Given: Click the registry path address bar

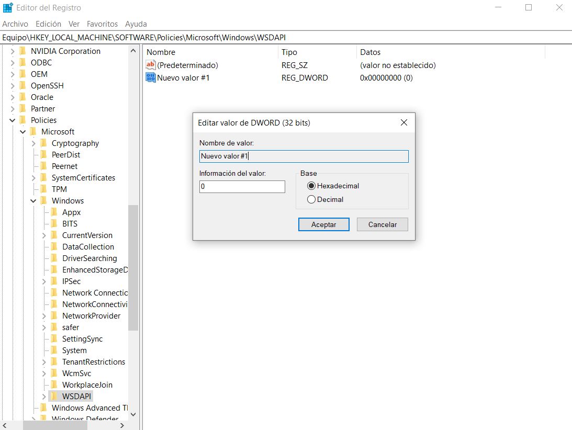Looking at the screenshot, I should (x=286, y=38).
